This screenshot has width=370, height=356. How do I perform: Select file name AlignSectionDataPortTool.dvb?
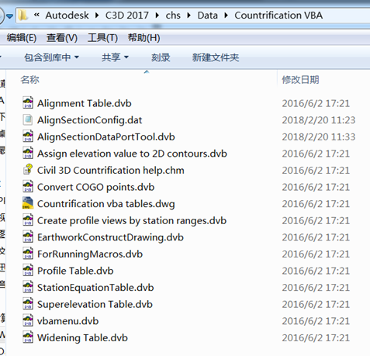coord(106,137)
